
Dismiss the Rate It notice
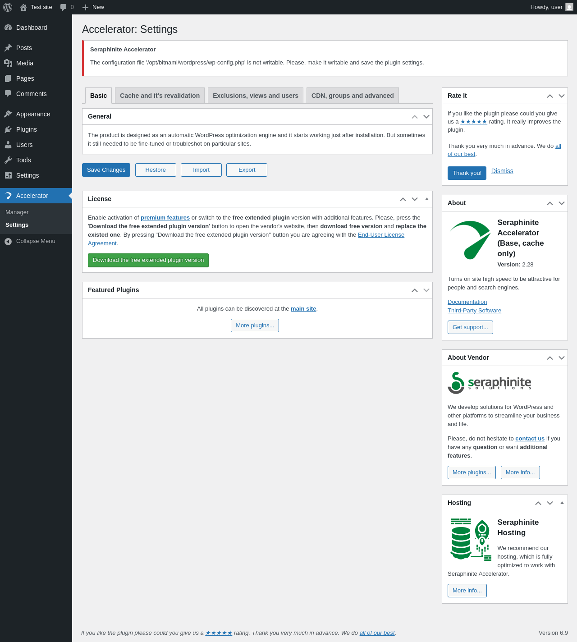point(502,171)
